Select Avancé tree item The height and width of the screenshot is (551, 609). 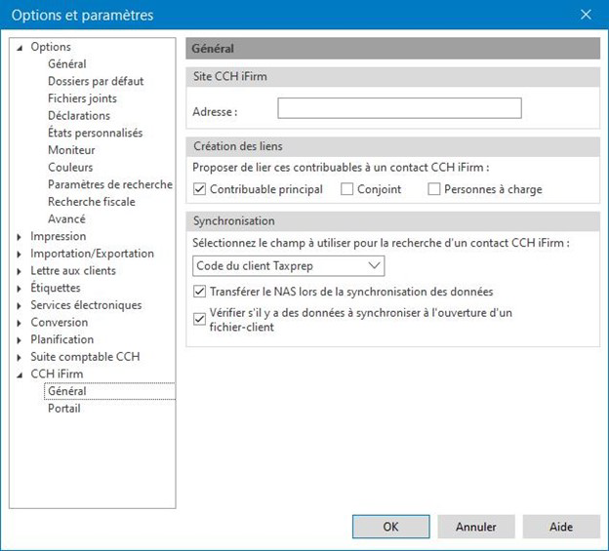(66, 218)
